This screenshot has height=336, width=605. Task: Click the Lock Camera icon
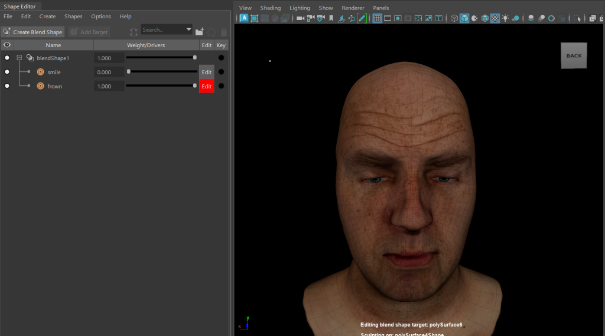(x=310, y=18)
